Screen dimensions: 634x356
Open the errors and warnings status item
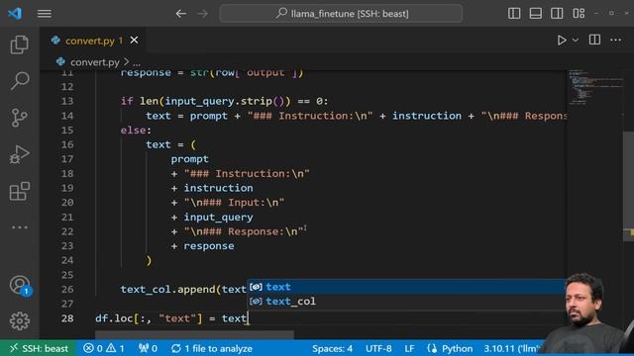[103, 348]
